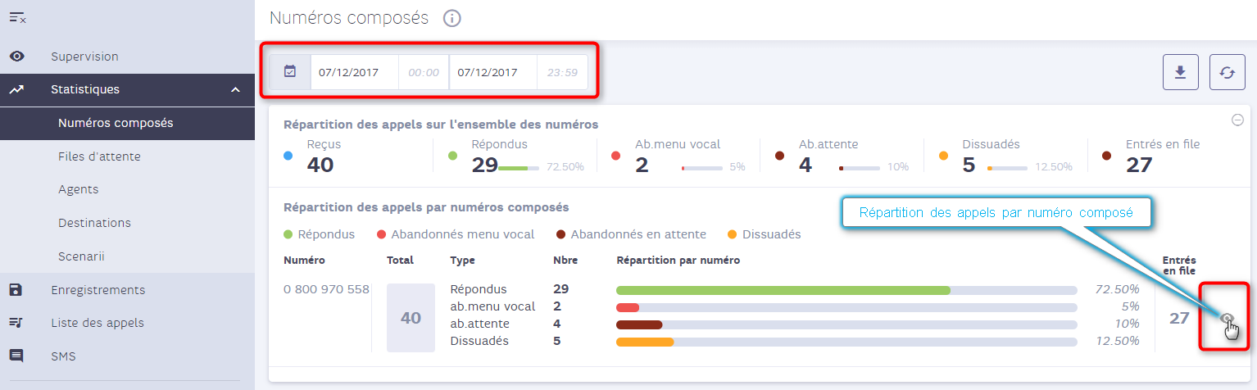Click the green Répondus progress bar
Screen dimensions: 1257x390
(783, 290)
